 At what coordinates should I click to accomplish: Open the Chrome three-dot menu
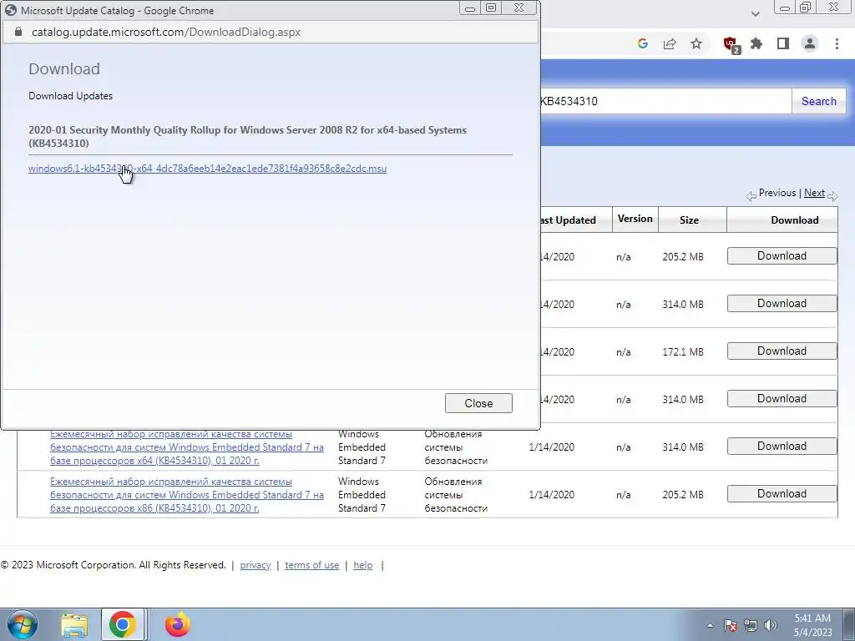coord(837,43)
